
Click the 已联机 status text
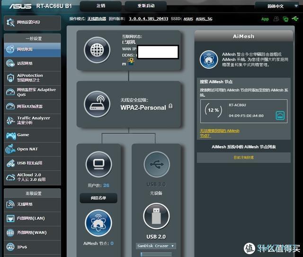[x=129, y=42]
